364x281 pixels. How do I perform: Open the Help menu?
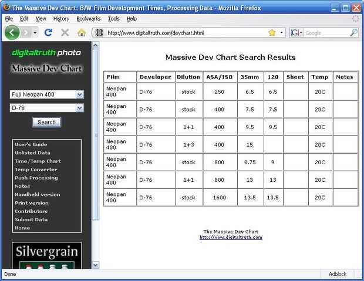point(132,19)
